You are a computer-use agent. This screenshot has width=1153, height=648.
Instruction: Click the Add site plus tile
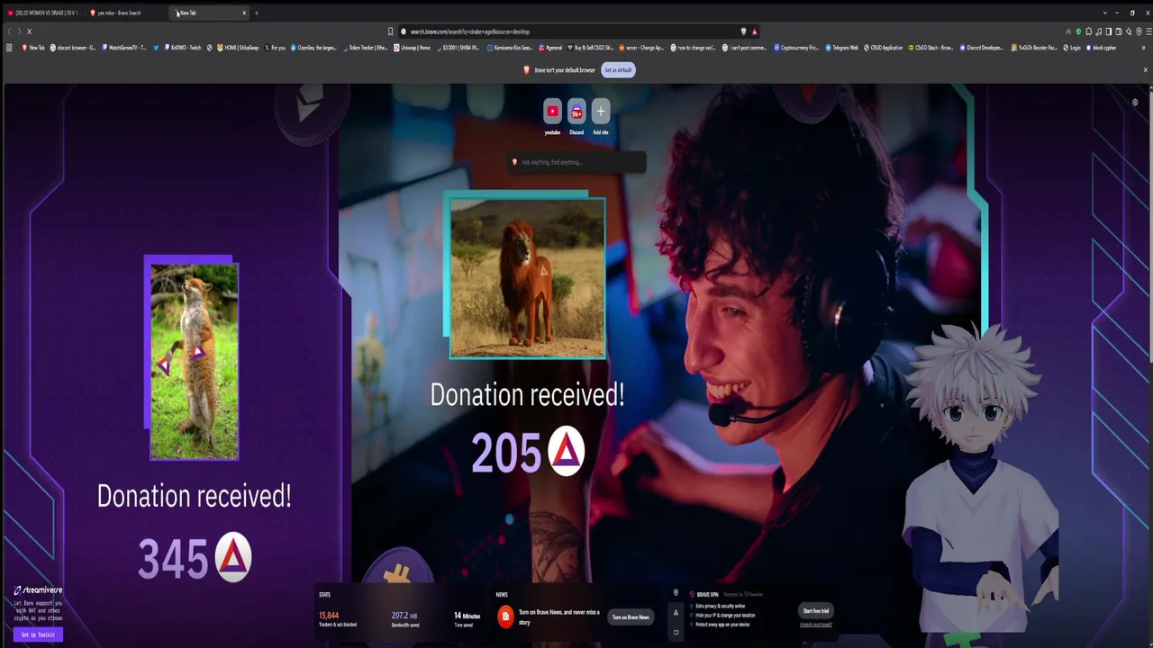tap(601, 112)
